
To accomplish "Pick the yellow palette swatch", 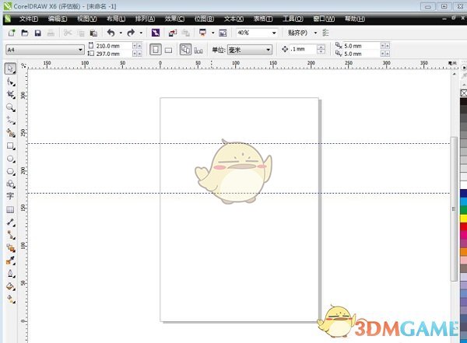I will click(x=464, y=219).
